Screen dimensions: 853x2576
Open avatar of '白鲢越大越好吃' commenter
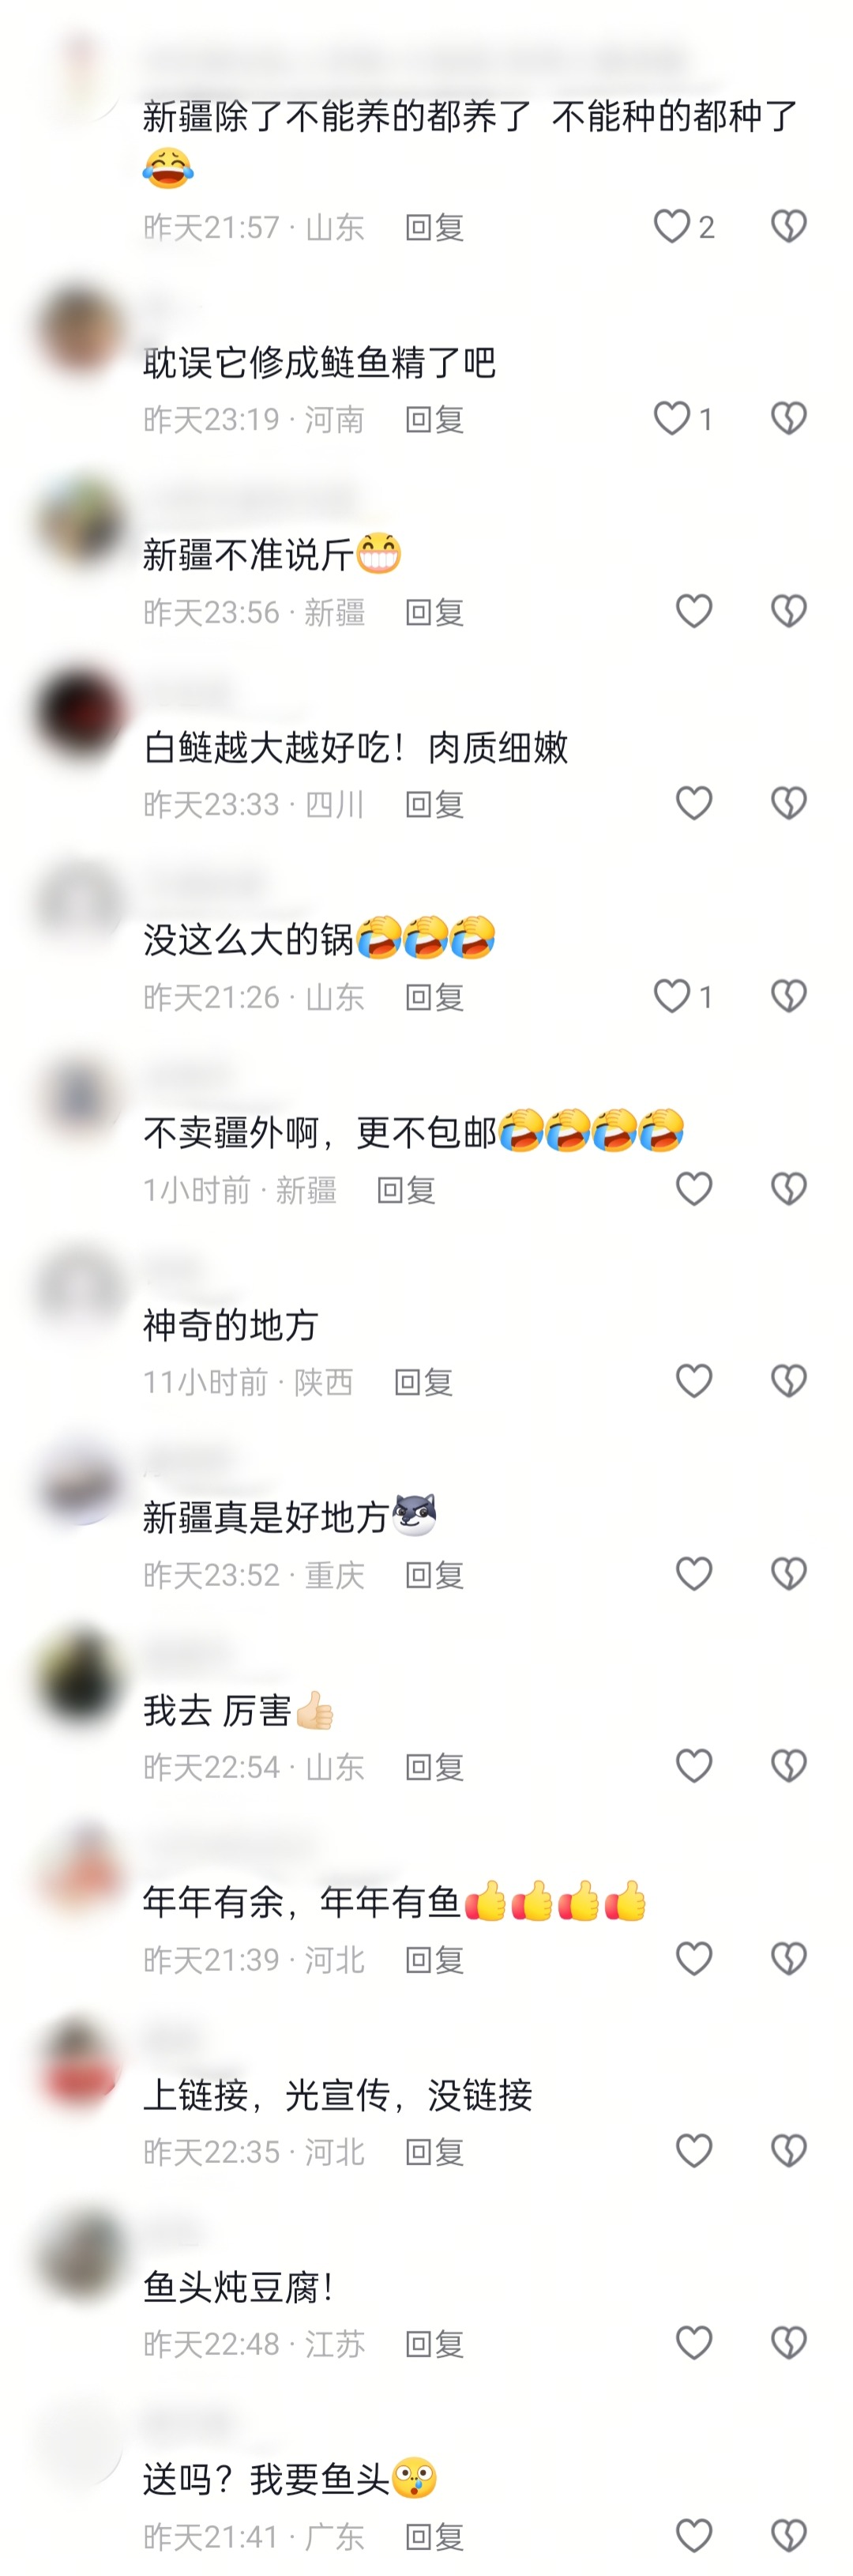(79, 713)
